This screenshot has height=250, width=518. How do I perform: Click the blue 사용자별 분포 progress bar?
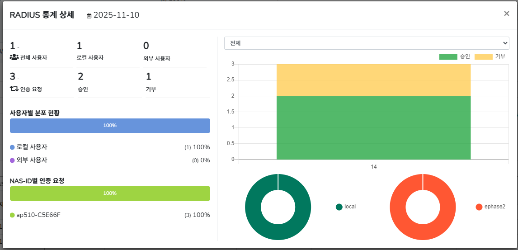110,126
